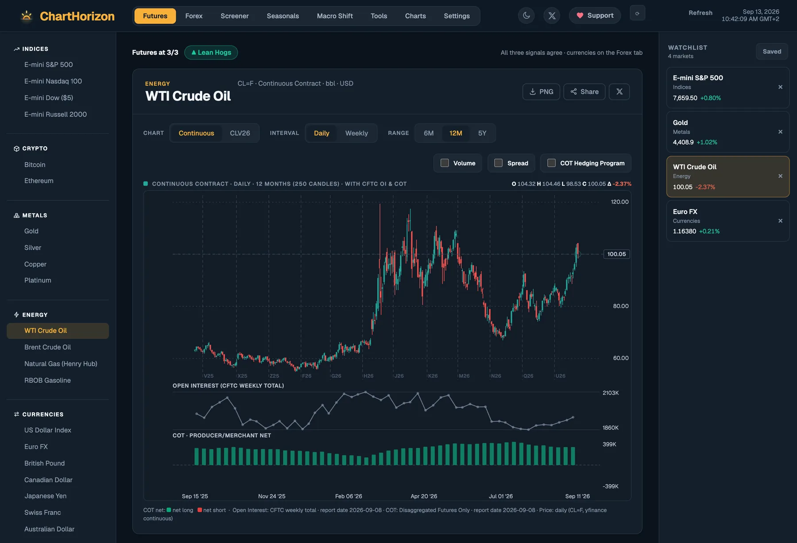Select Continuous chart mode
Screen dimensions: 797x543
(x=196, y=133)
